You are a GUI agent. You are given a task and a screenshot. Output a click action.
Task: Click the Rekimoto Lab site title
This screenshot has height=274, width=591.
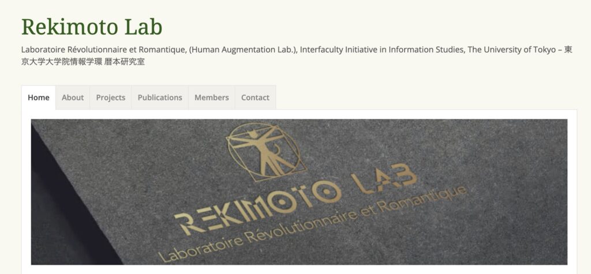click(92, 27)
